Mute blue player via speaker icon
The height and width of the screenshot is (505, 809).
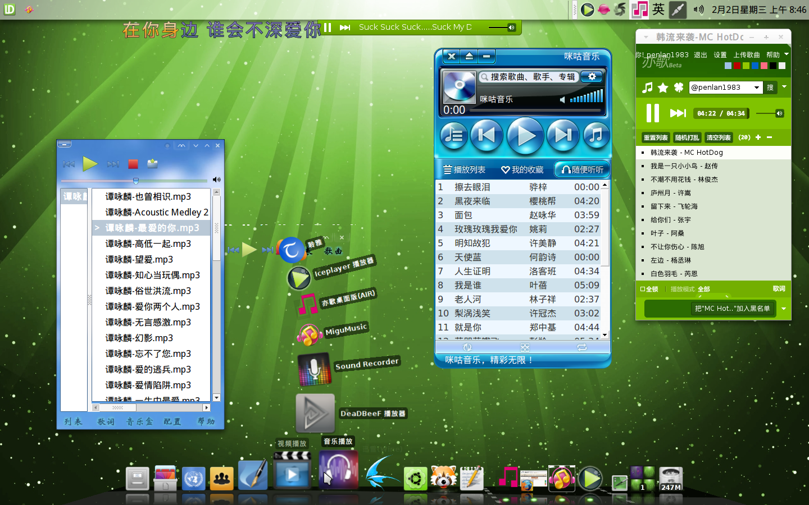216,180
